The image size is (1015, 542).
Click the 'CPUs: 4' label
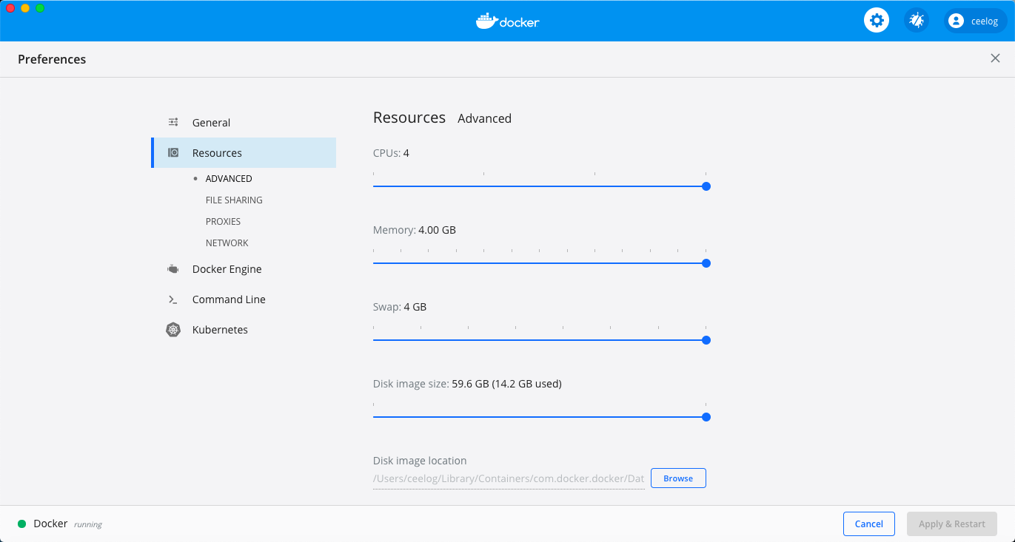[391, 153]
